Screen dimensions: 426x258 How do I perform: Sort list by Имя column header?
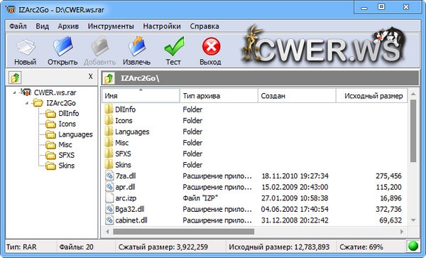point(141,96)
